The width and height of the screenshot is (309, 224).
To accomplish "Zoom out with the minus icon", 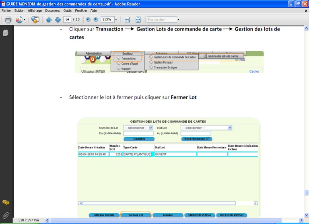I will (x=88, y=19).
